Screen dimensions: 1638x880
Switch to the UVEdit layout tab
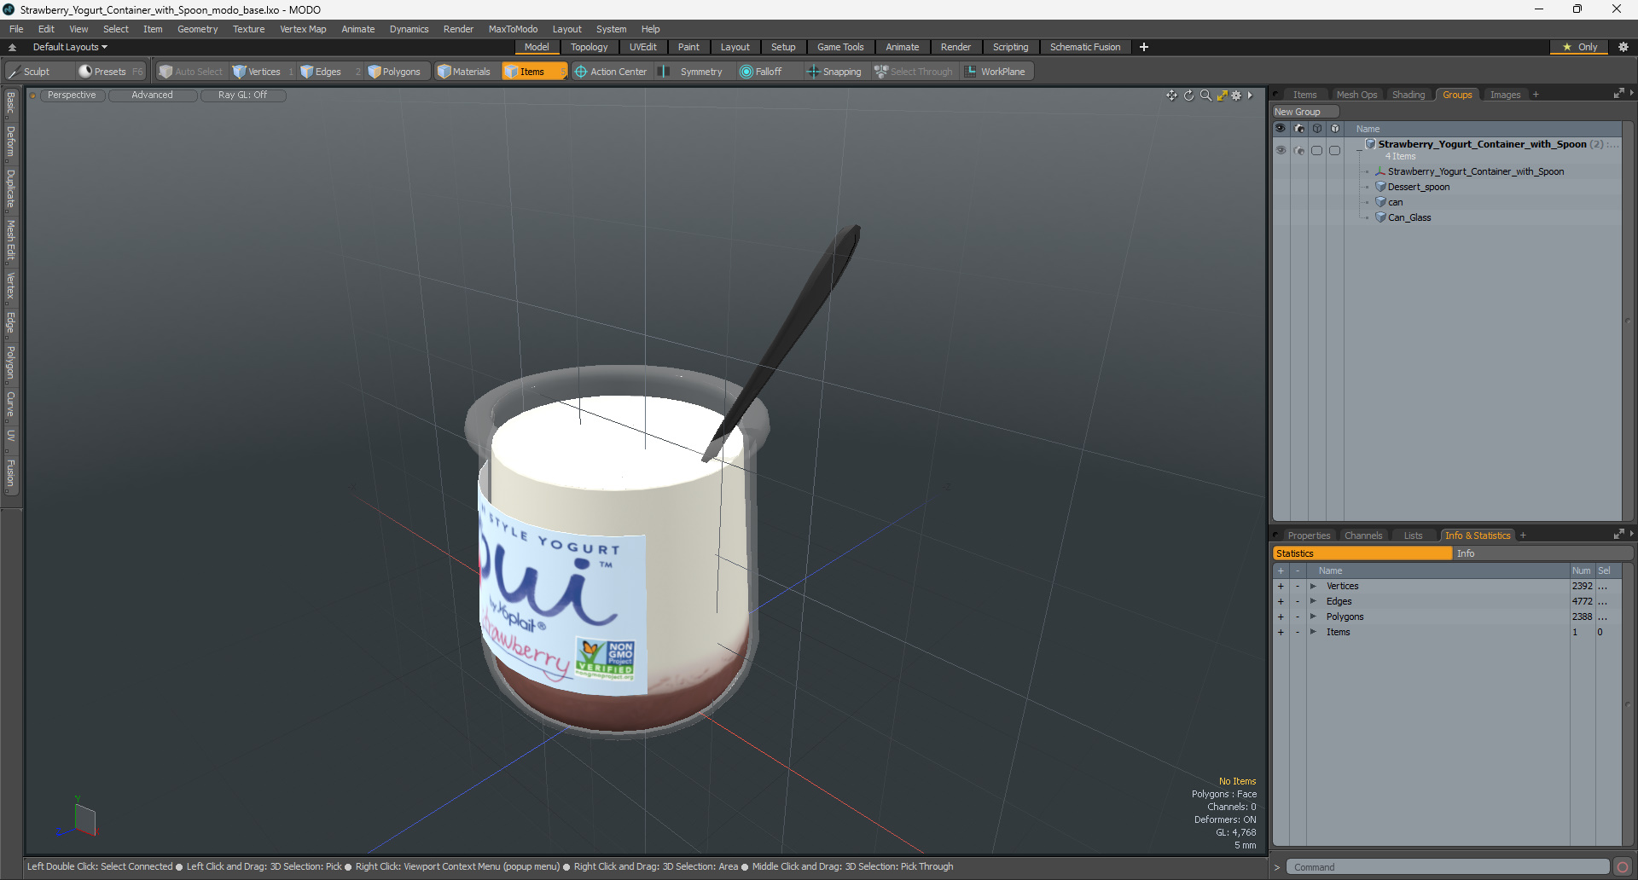click(x=642, y=47)
